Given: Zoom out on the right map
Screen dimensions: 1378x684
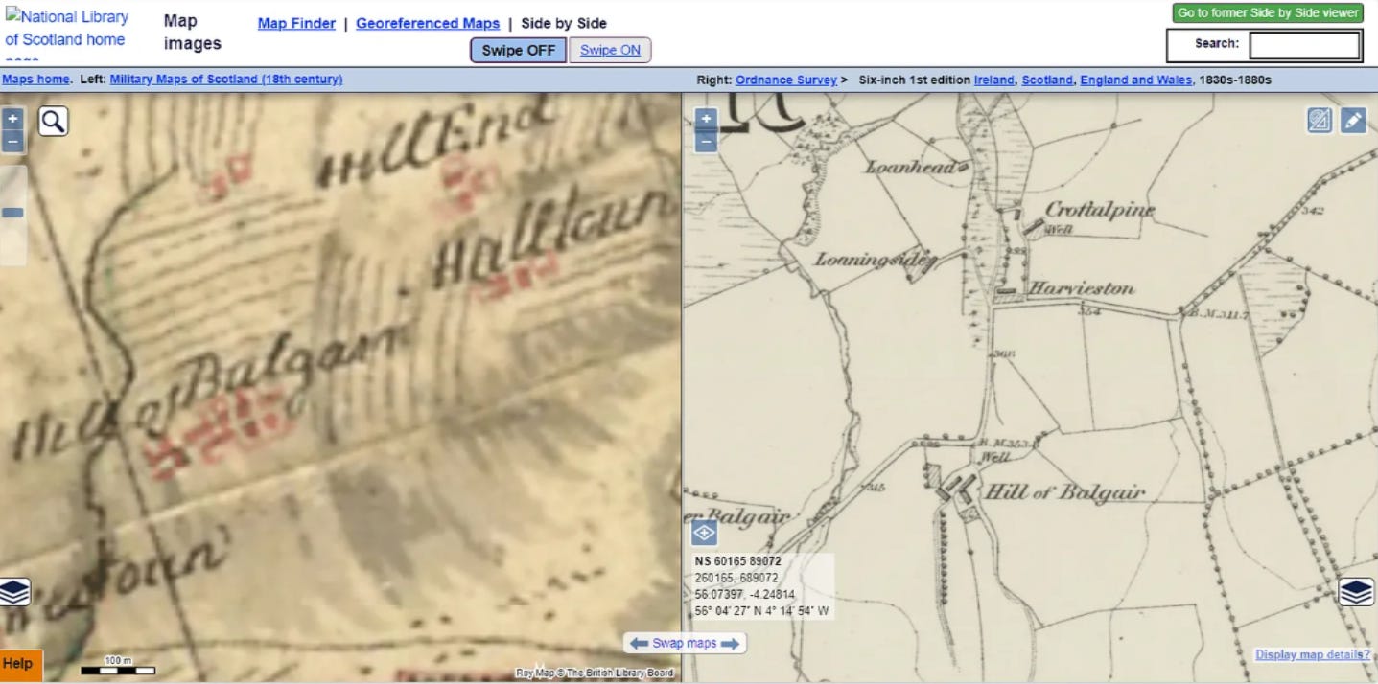Looking at the screenshot, I should click(x=705, y=143).
